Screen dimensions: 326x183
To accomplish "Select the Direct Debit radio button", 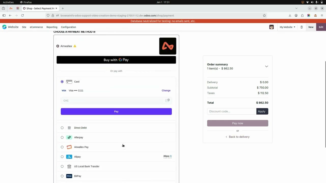I will (62, 128).
